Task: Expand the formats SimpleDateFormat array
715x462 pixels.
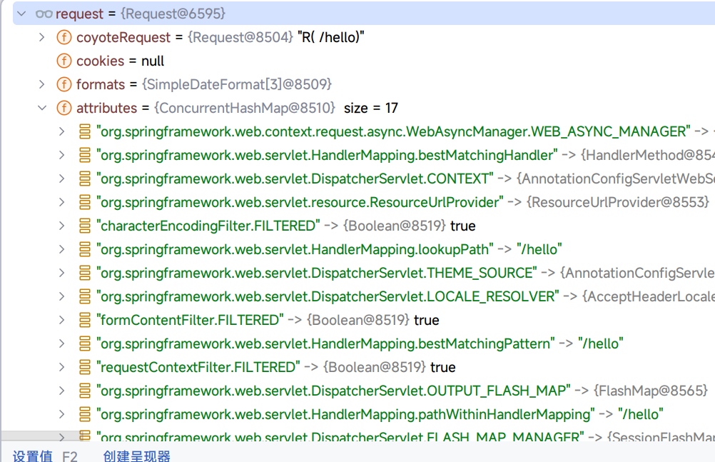Action: pos(42,84)
